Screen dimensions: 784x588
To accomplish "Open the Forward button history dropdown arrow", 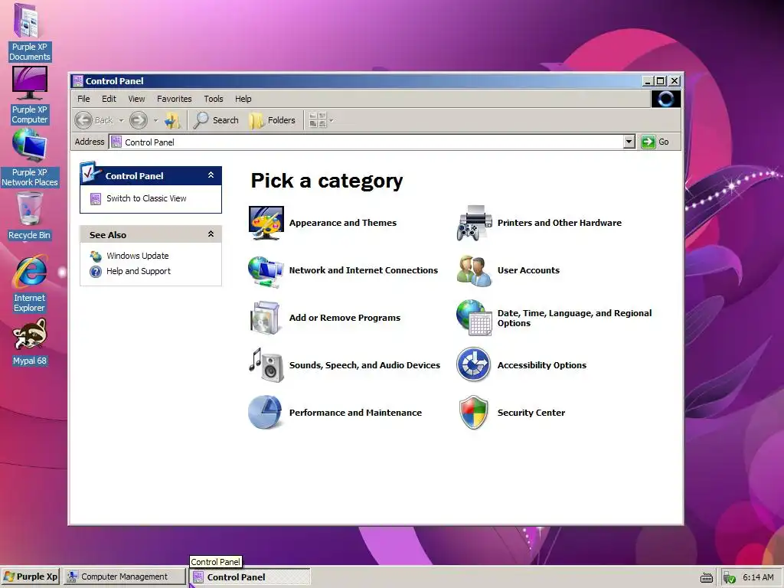I will [155, 120].
